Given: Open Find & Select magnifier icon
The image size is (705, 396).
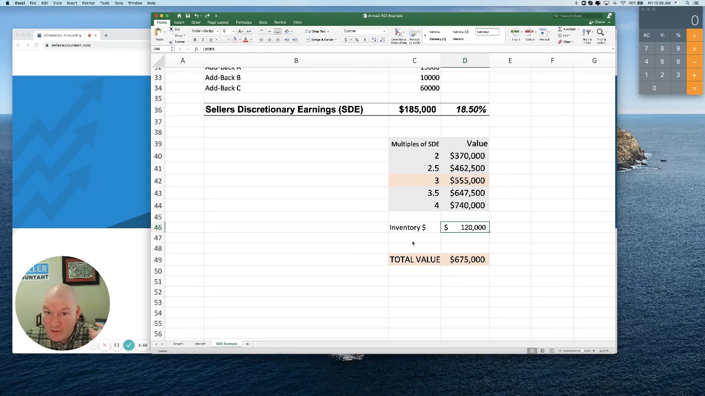Looking at the screenshot, I should (x=600, y=32).
